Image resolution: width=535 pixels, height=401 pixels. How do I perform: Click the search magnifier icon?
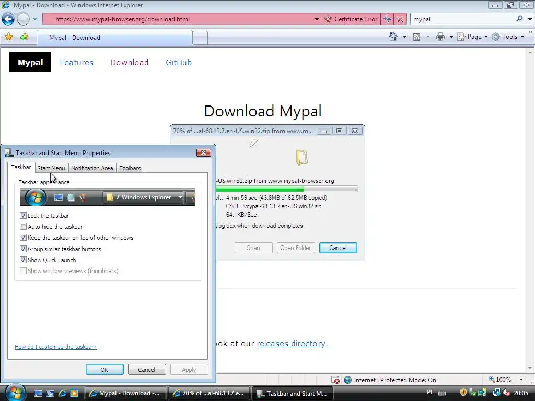point(519,19)
